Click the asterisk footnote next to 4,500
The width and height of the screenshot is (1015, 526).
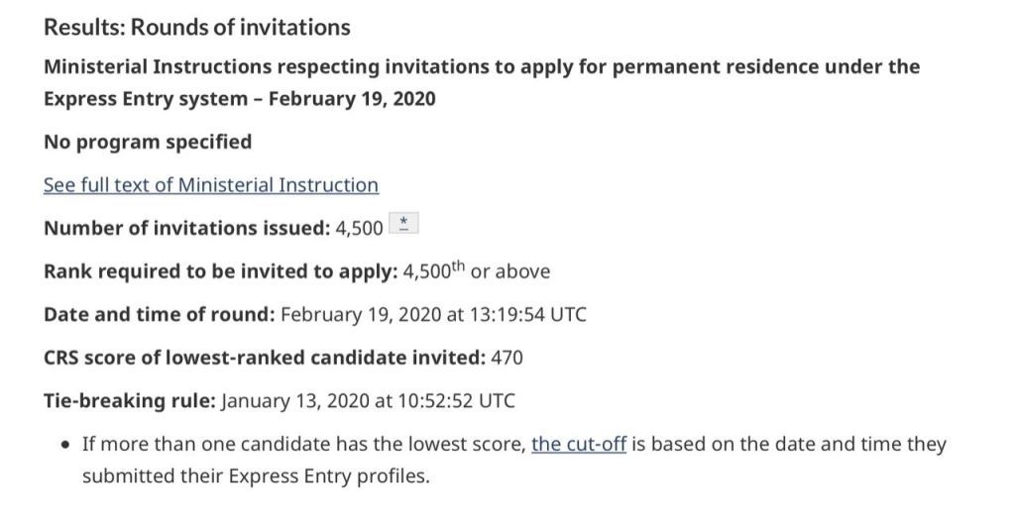[403, 226]
